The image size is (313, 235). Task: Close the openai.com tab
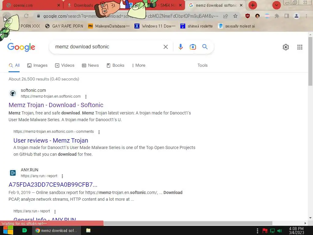point(58,6)
